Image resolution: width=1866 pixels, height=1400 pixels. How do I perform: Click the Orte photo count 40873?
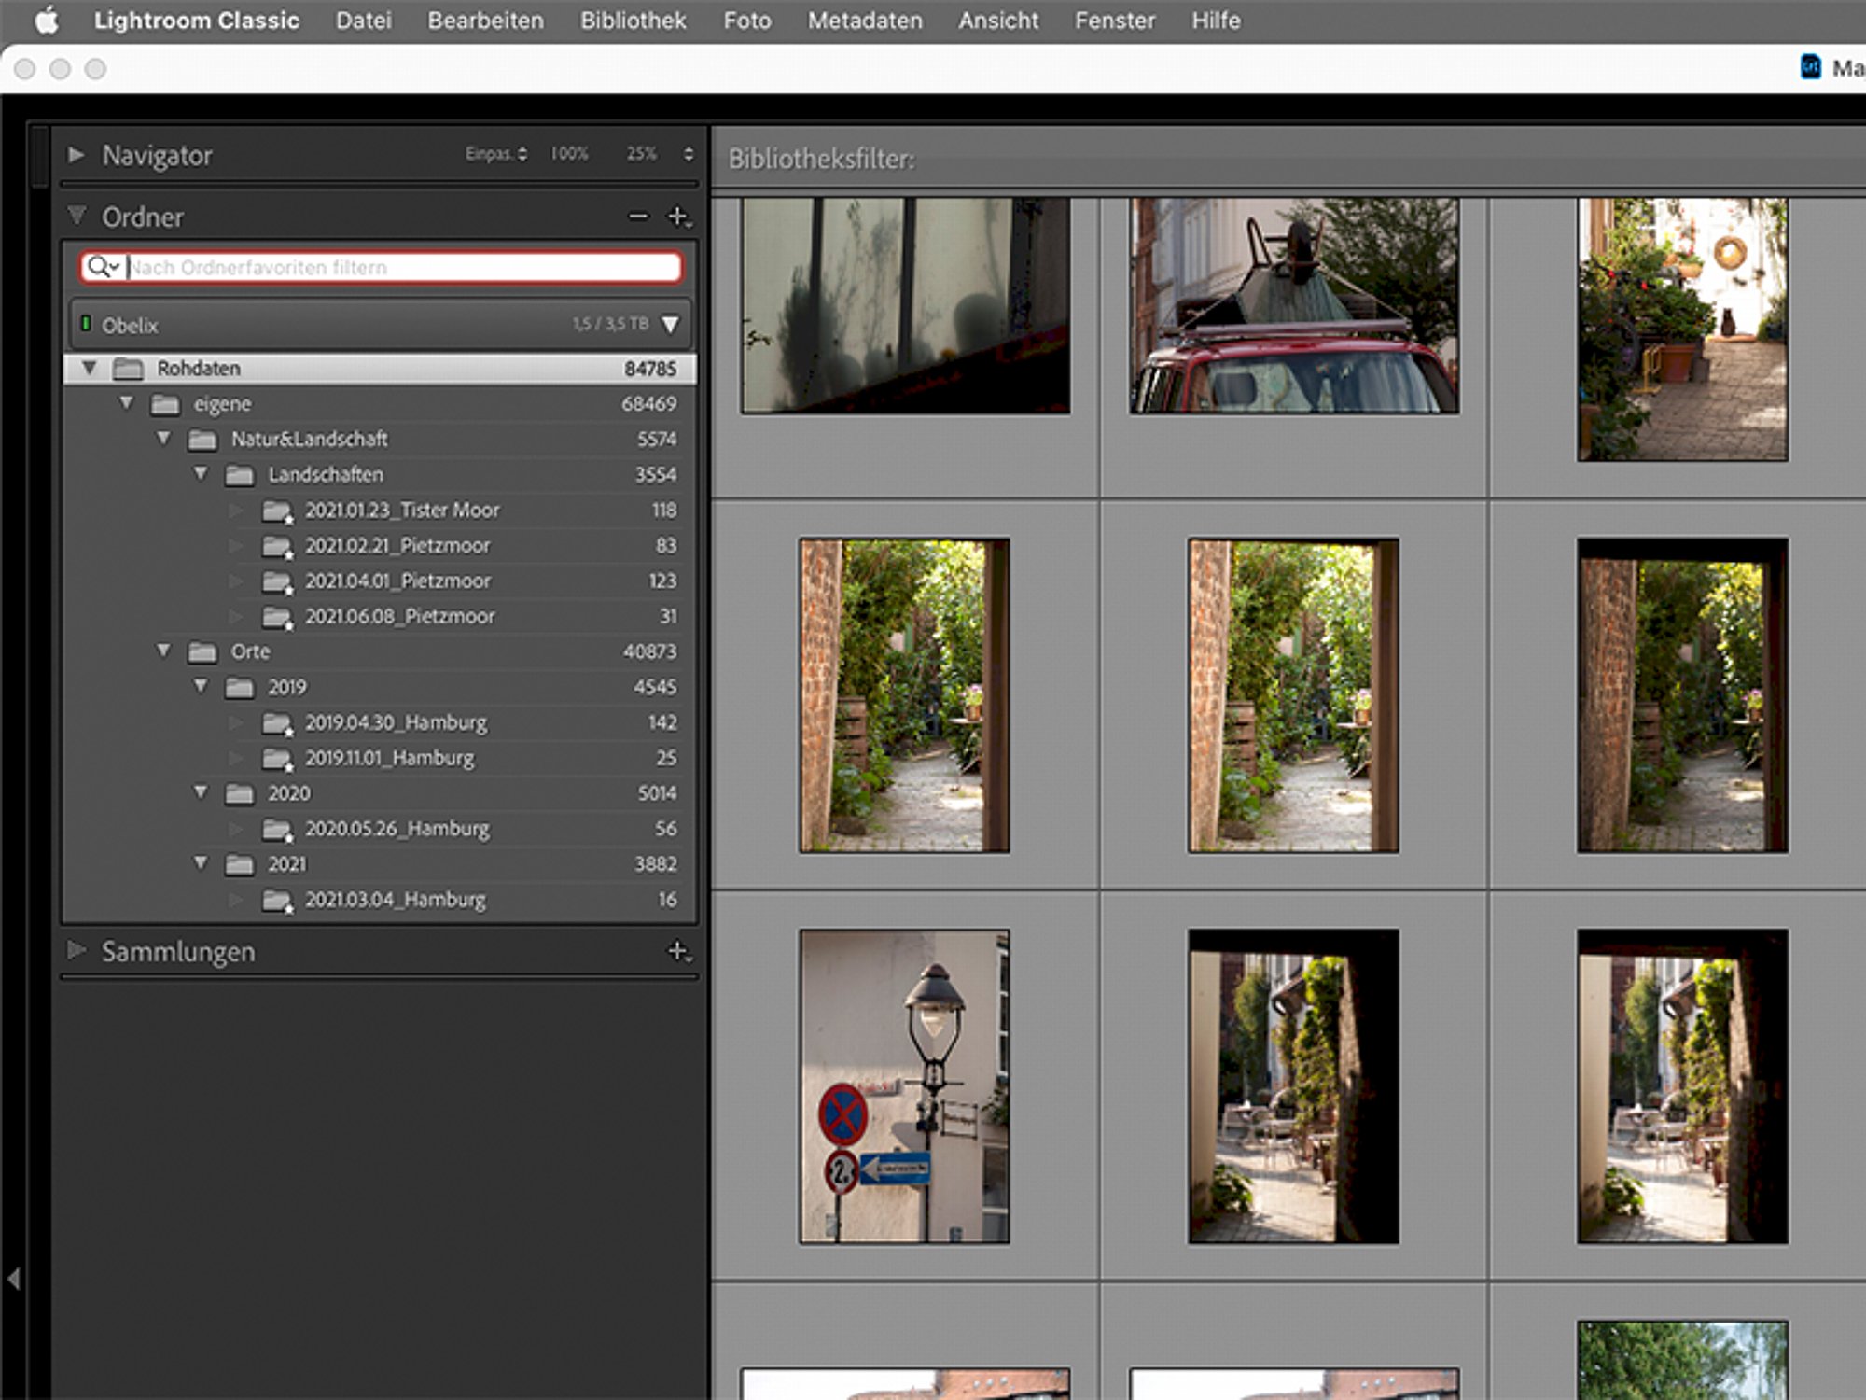[x=650, y=651]
